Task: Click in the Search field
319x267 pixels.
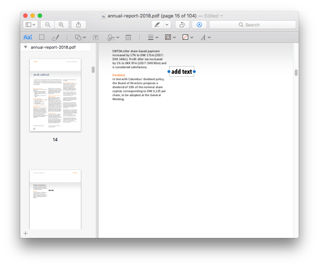Action: click(x=252, y=25)
